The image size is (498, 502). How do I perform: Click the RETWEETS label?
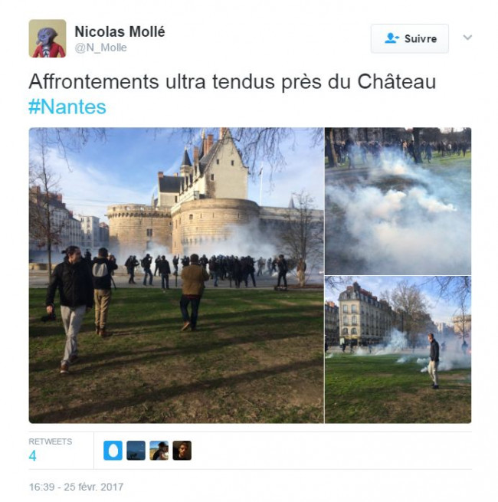coord(51,441)
